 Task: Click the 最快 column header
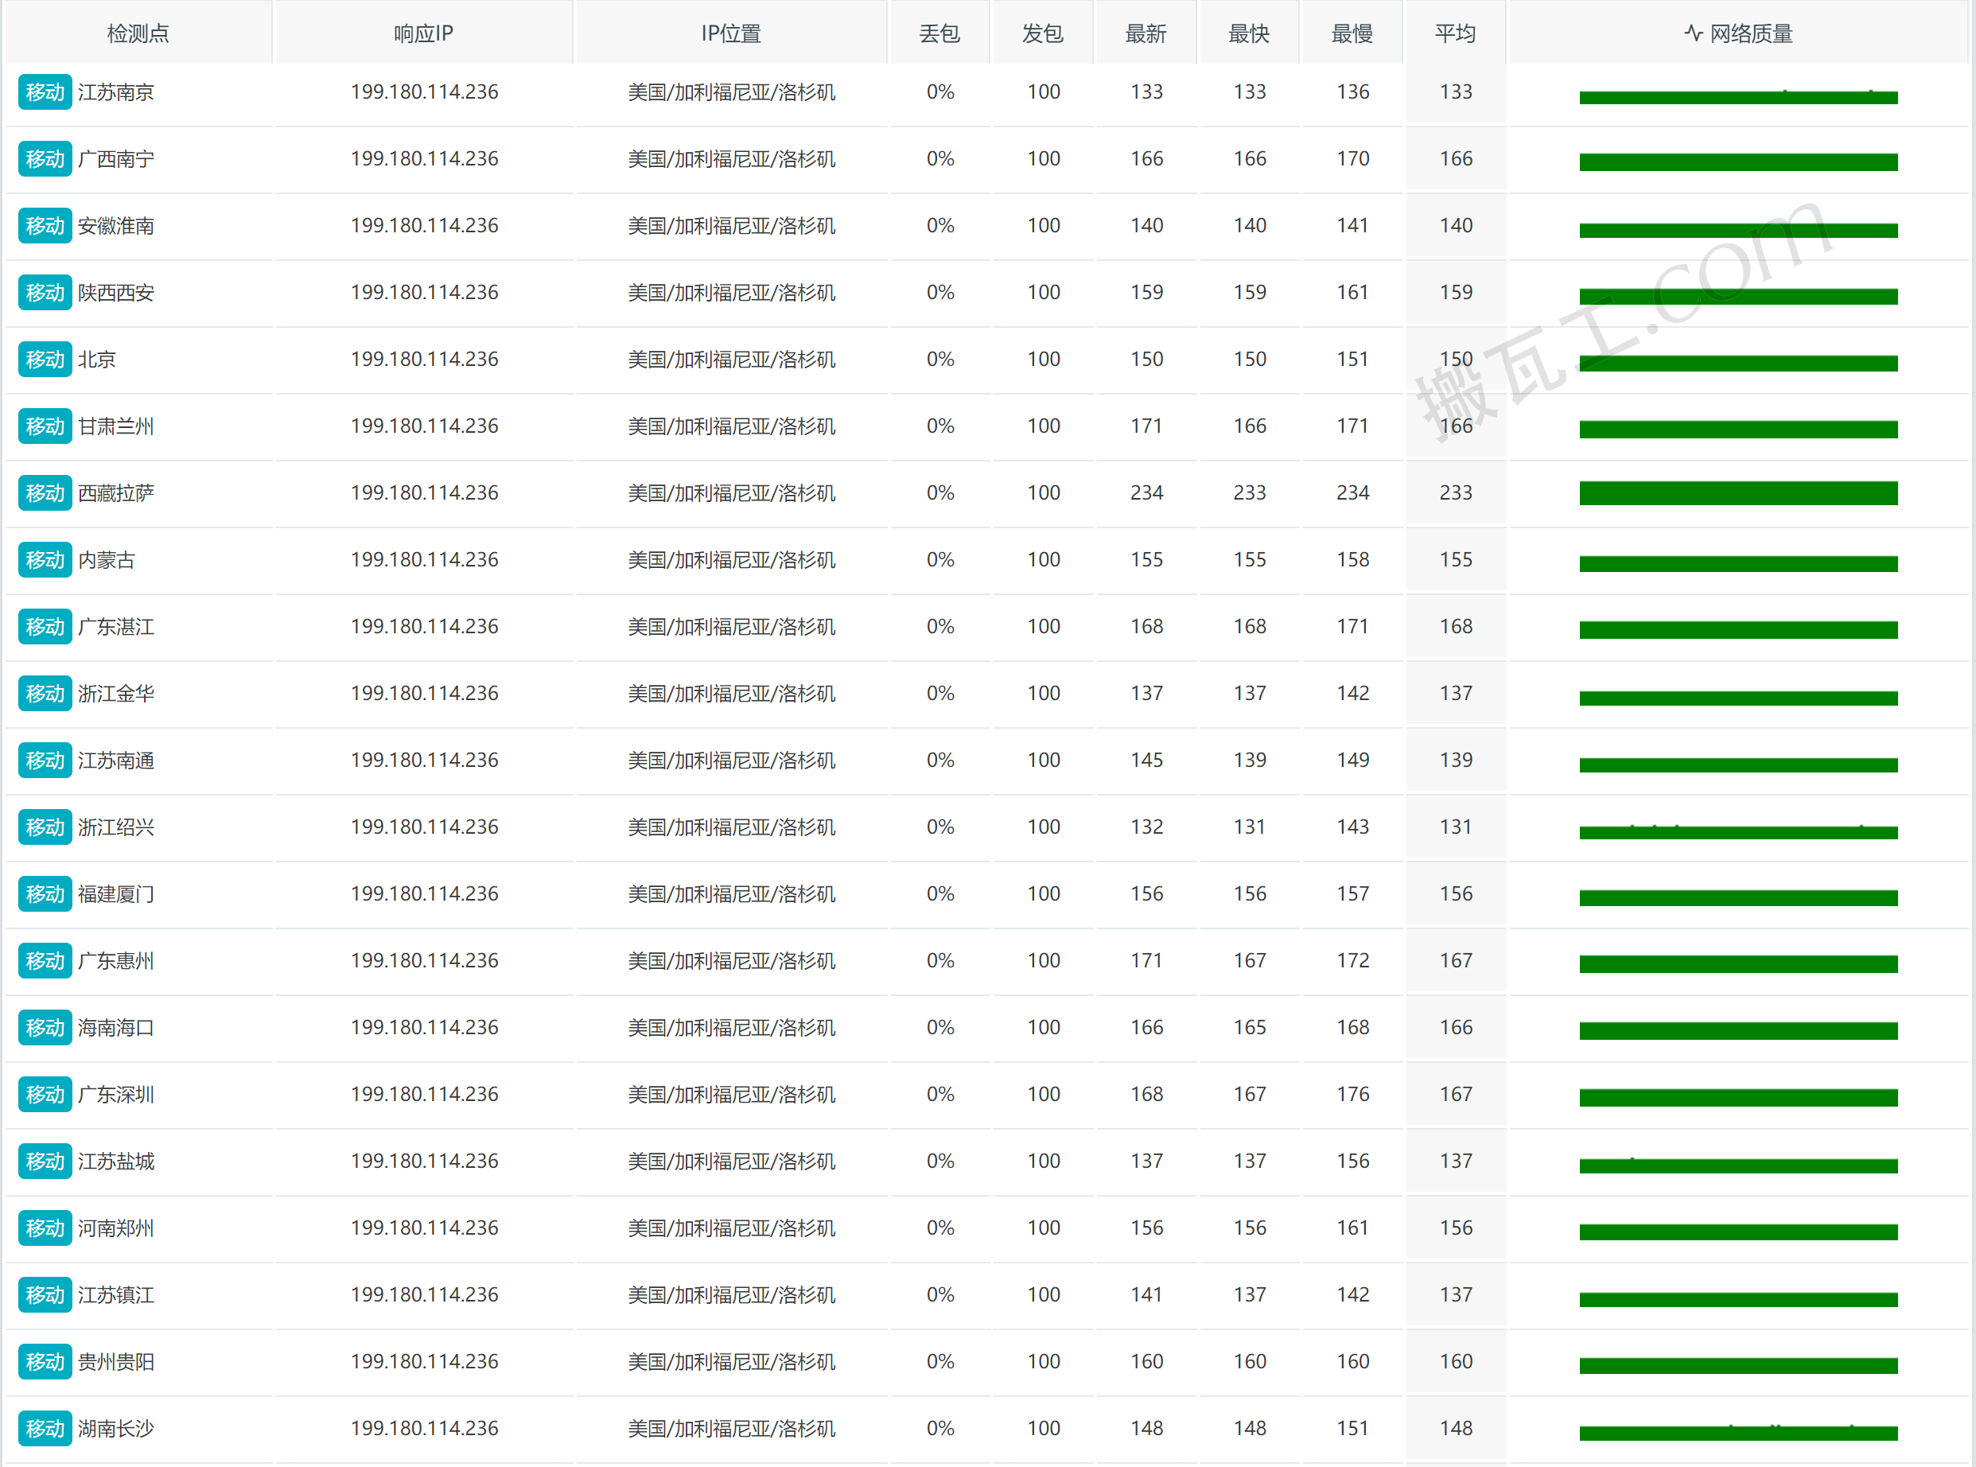tap(1249, 33)
